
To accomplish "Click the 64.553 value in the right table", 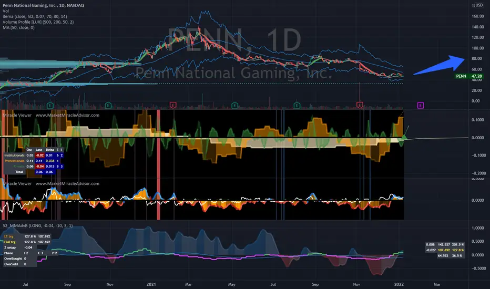I will coord(443,255).
